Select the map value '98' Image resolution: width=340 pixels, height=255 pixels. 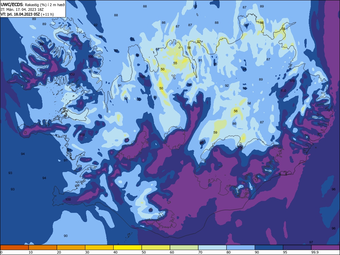click(x=137, y=55)
